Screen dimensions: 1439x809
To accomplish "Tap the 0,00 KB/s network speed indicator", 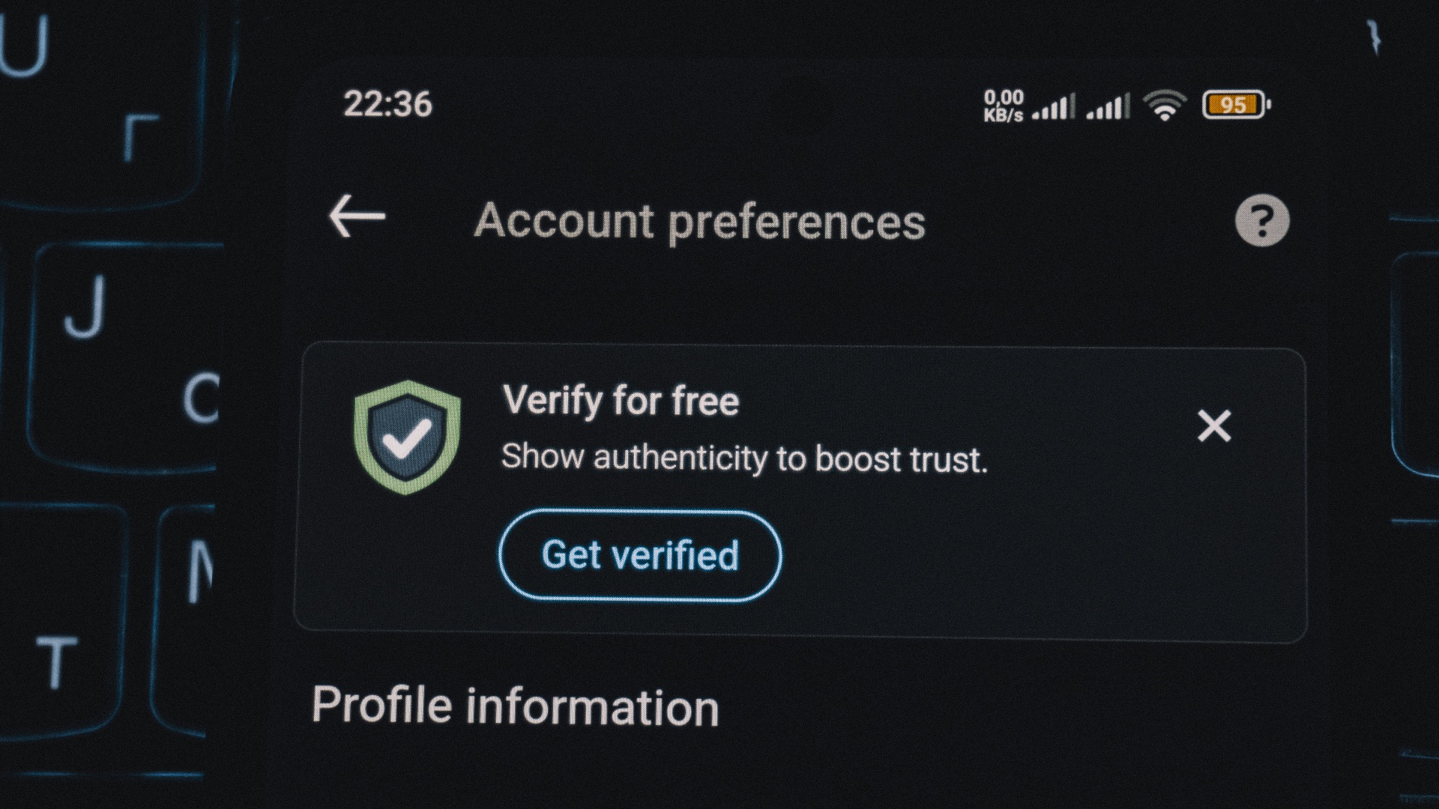I will (1004, 106).
